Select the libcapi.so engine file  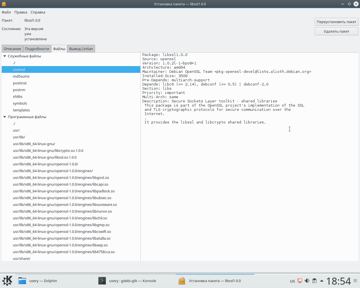coord(71,184)
